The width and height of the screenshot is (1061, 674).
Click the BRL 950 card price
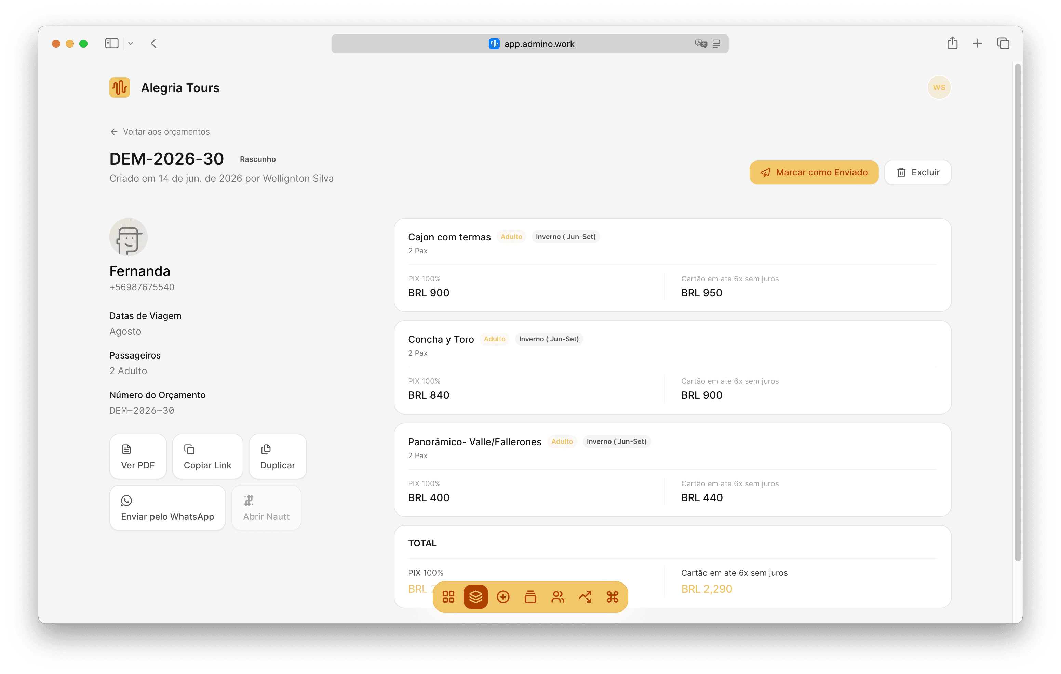(x=701, y=292)
